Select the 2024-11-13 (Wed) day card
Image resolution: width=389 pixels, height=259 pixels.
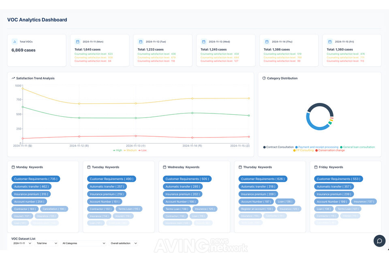(x=226, y=50)
